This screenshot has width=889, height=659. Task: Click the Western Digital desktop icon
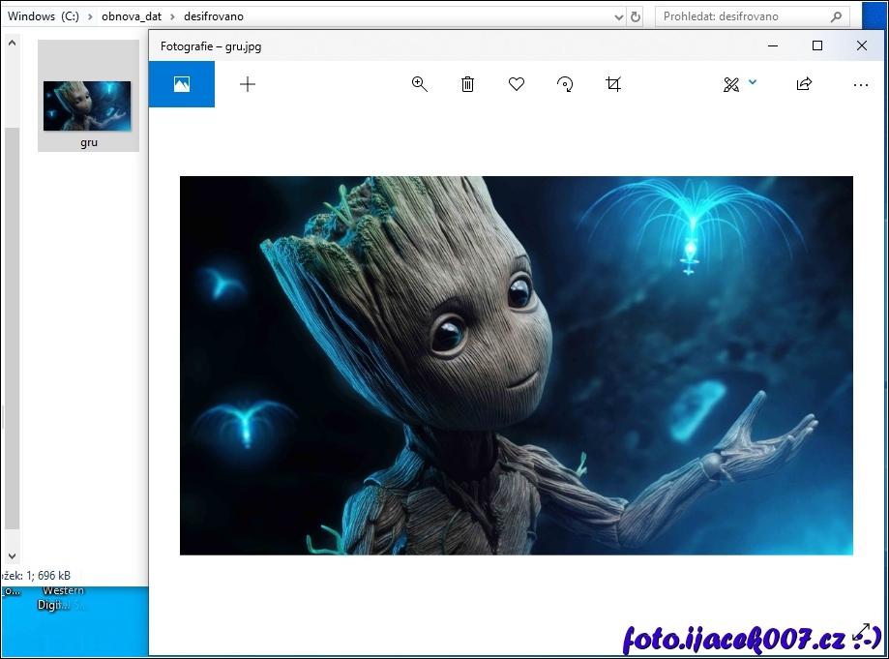tap(61, 598)
